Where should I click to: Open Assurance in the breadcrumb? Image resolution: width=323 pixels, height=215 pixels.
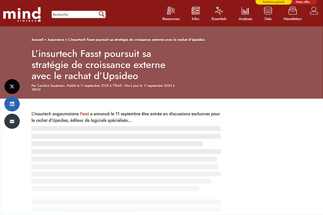tap(56, 40)
